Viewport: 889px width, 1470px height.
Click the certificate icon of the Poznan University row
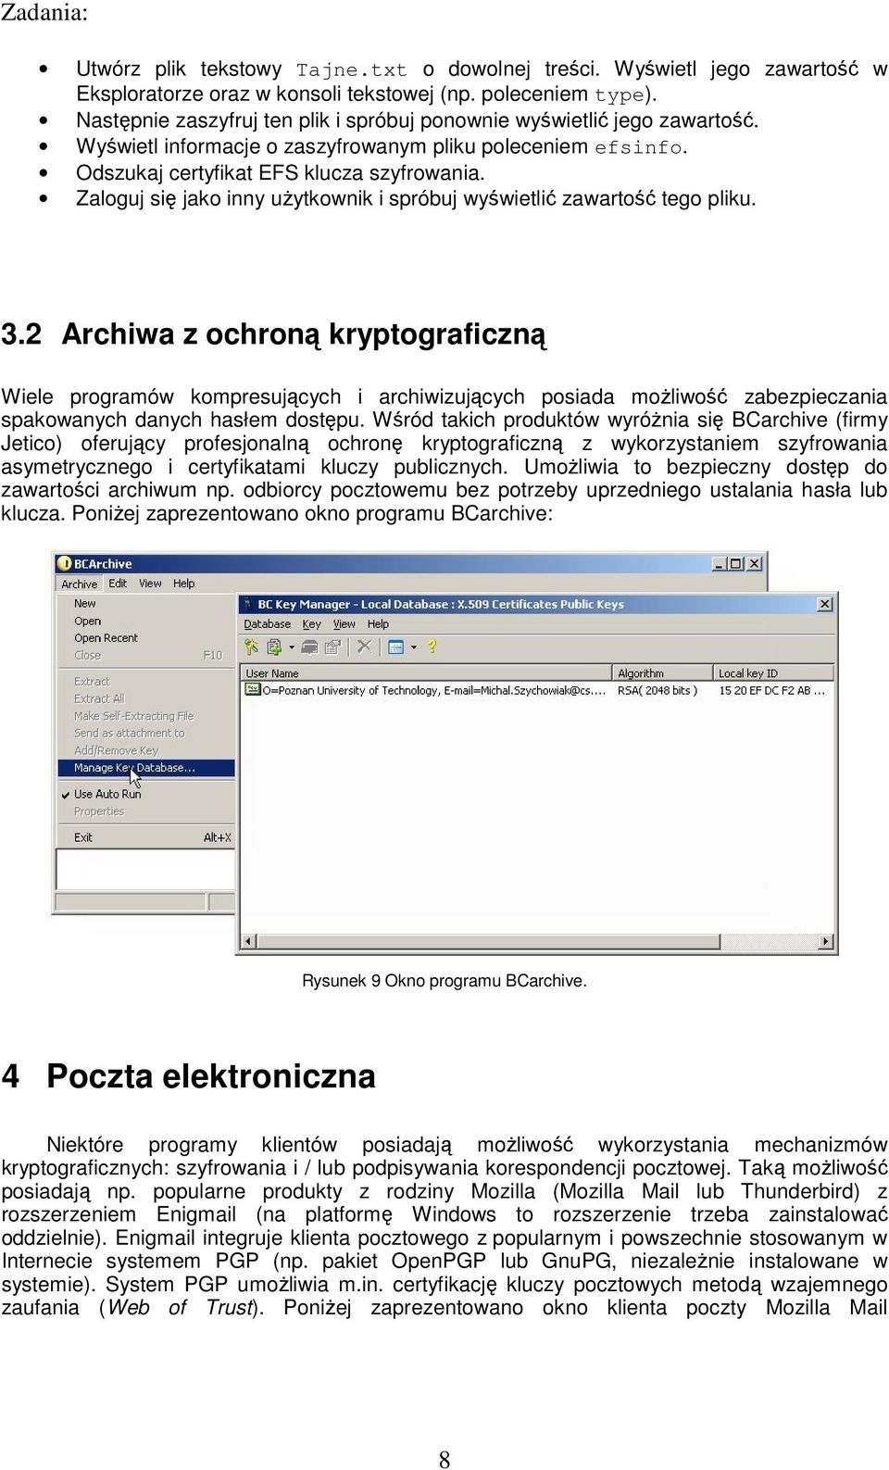point(251,690)
